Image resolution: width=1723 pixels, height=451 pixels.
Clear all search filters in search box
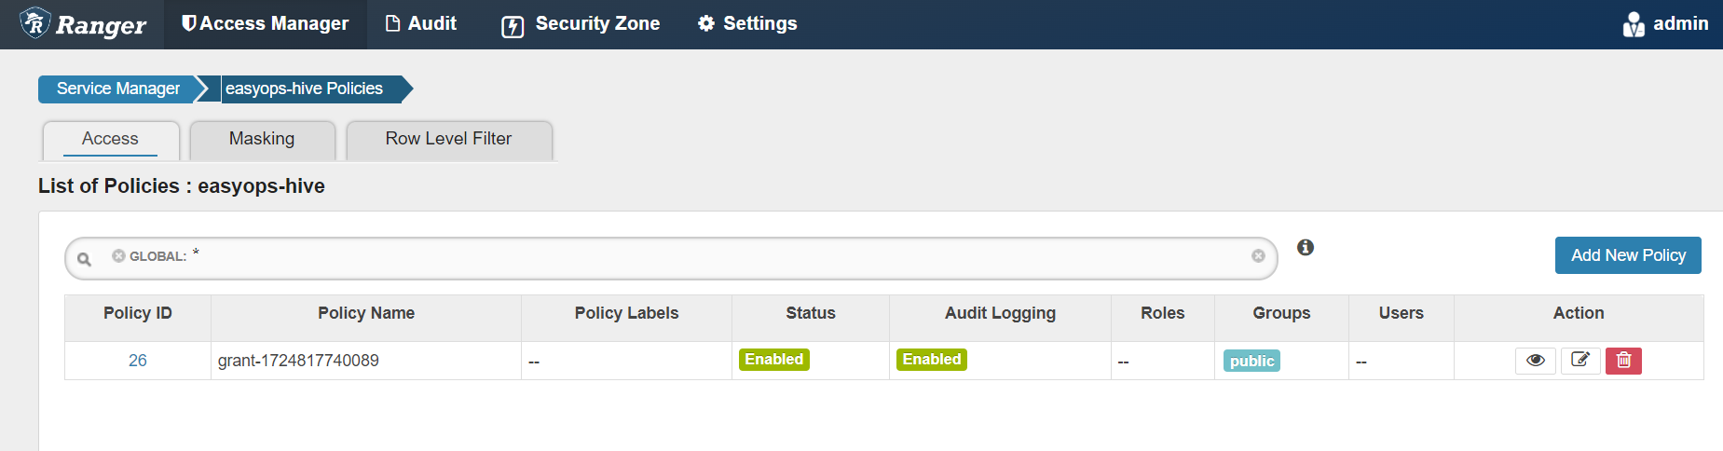(x=1258, y=256)
